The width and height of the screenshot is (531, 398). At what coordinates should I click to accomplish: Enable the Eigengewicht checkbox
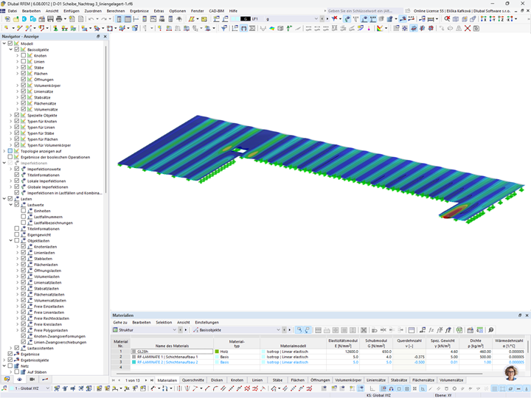coord(16,234)
